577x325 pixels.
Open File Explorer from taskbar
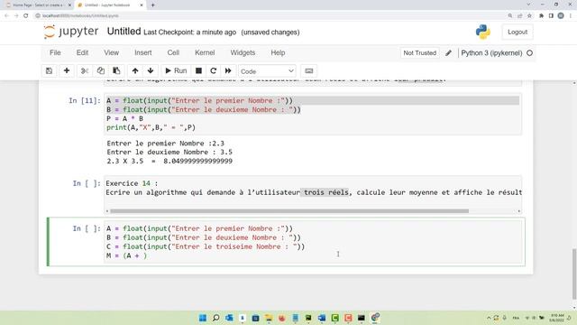click(269, 318)
